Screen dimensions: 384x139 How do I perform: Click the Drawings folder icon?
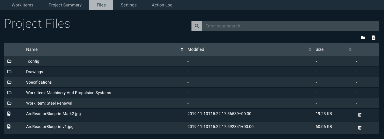point(9,72)
